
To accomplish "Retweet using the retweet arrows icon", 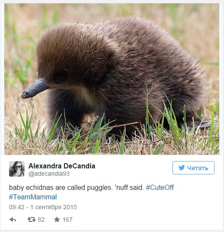I will [x=31, y=220].
